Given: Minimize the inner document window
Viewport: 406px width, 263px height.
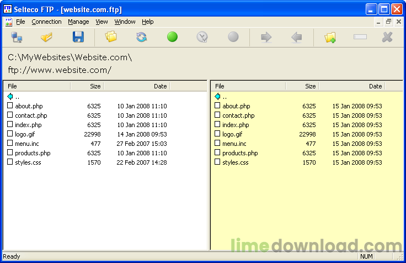Looking at the screenshot, I should [378, 22].
